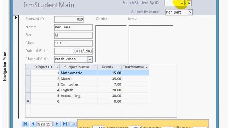Screen dimensions: 228x128
Task: Click the record number box 9 Of 15
Action: (45, 124)
